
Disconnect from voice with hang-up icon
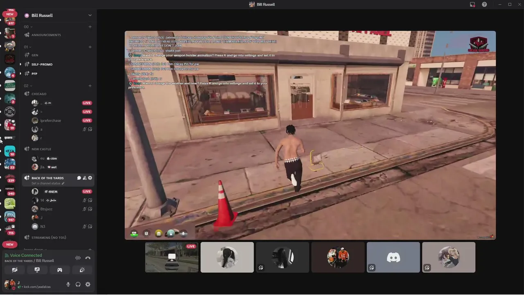(x=88, y=258)
